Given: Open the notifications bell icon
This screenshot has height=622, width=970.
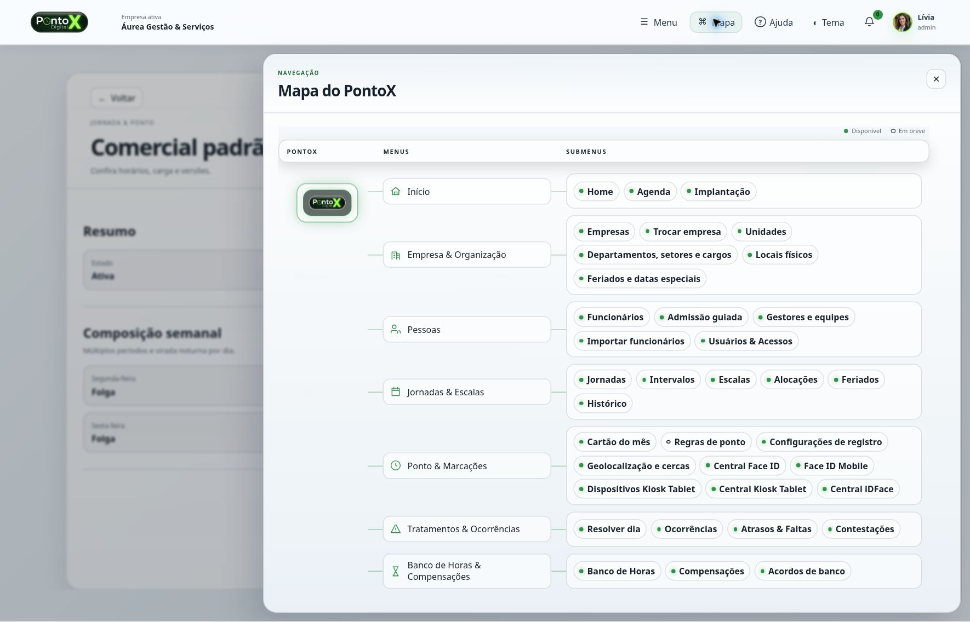Looking at the screenshot, I should (x=869, y=22).
